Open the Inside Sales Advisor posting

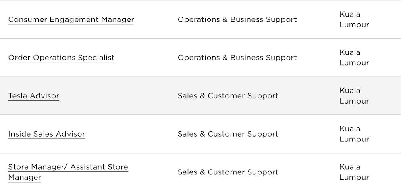[47, 134]
